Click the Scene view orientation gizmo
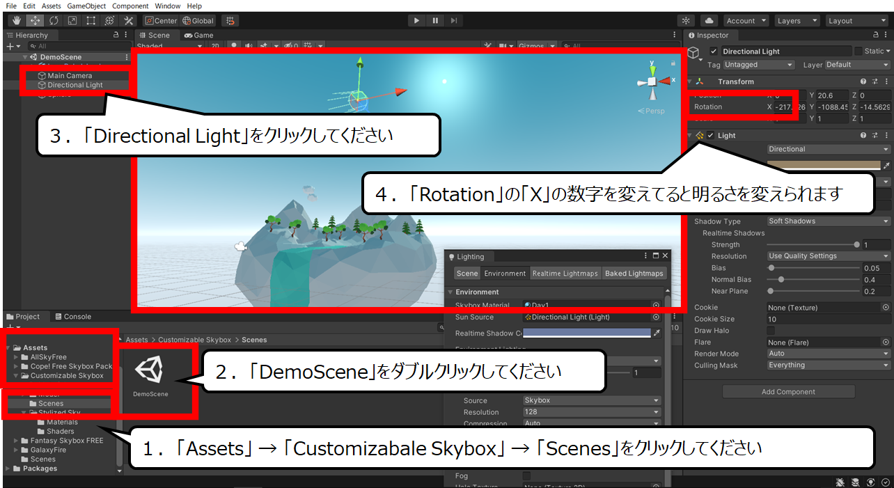 coord(652,81)
